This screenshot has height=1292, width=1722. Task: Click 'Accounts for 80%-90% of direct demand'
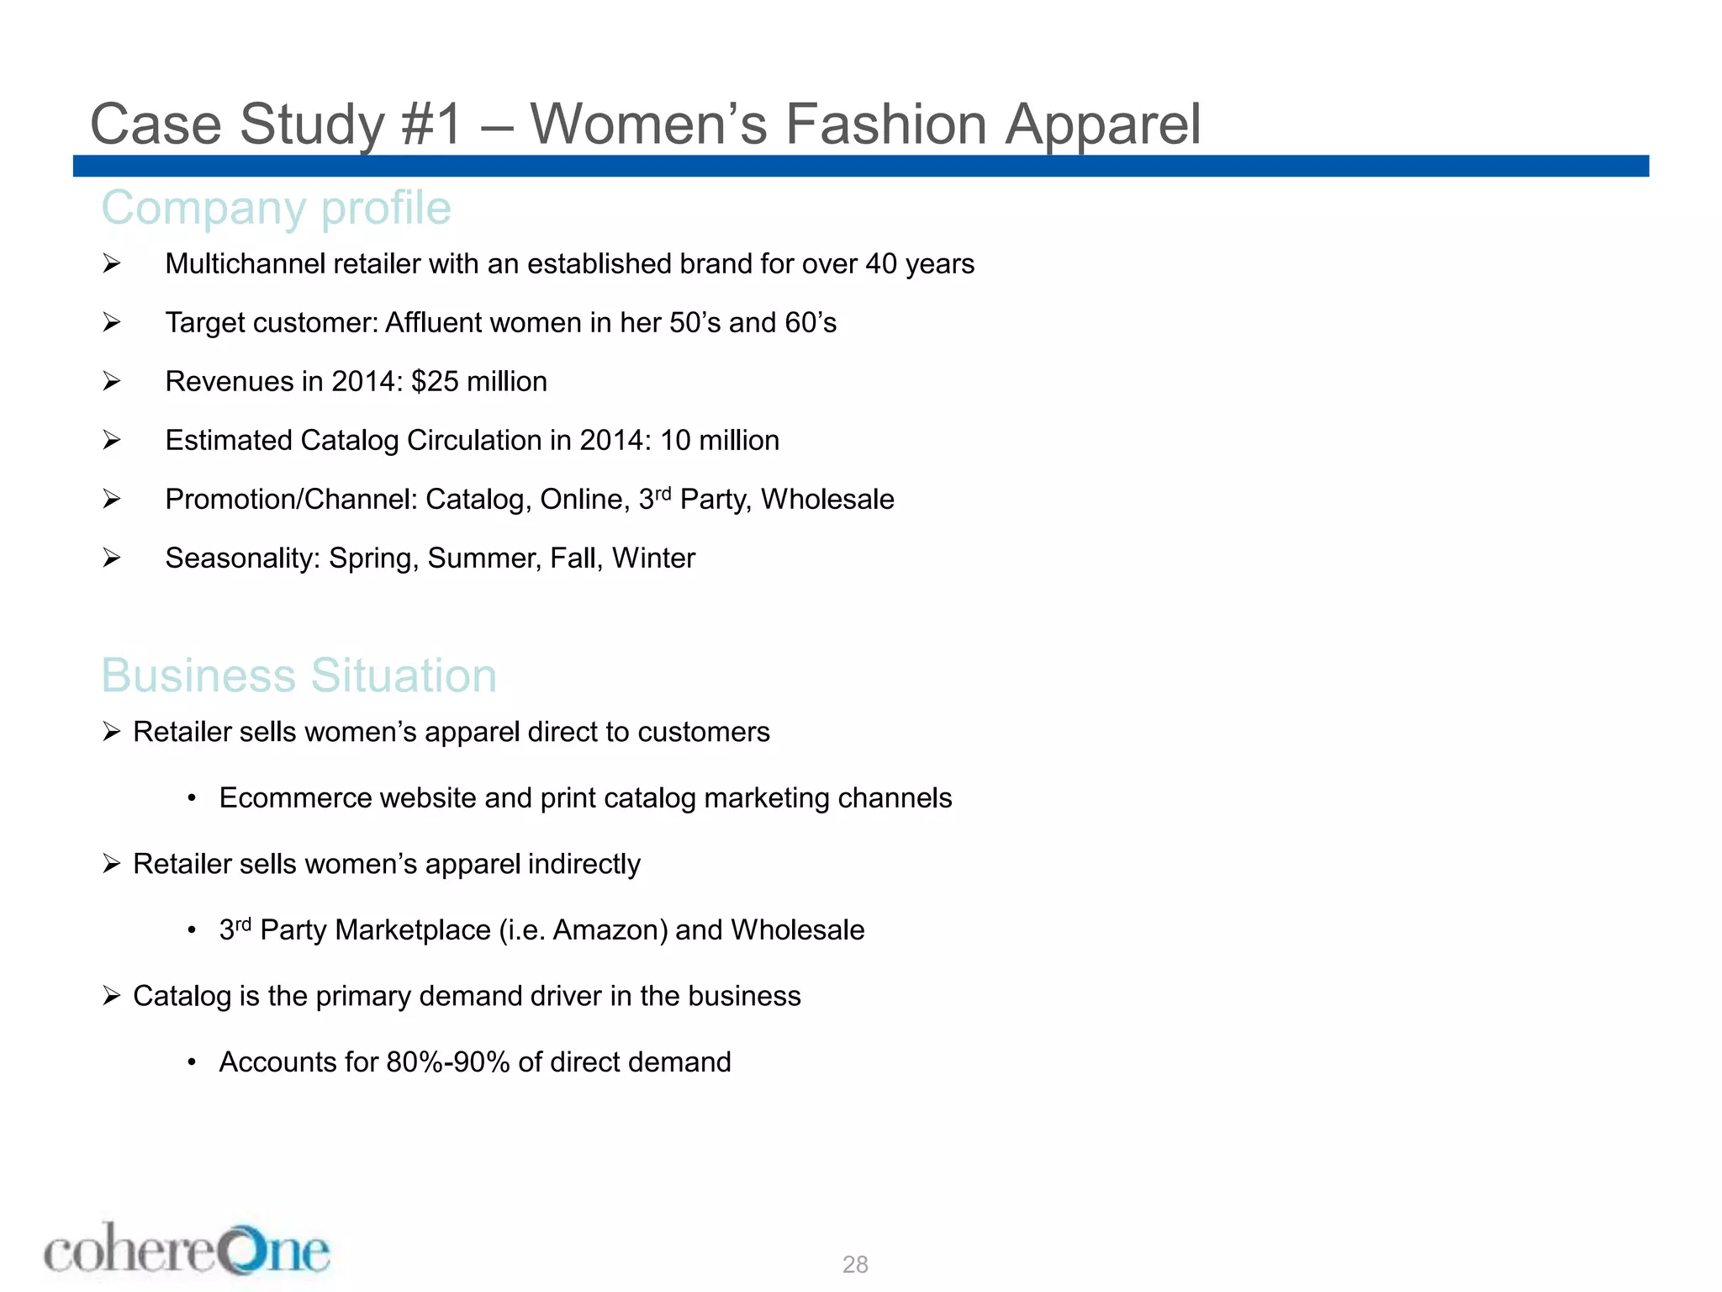475,1062
